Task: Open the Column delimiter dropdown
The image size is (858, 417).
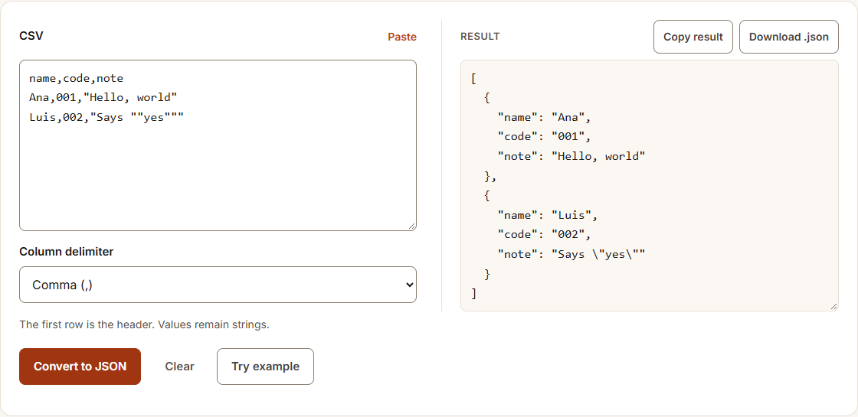Action: 218,285
